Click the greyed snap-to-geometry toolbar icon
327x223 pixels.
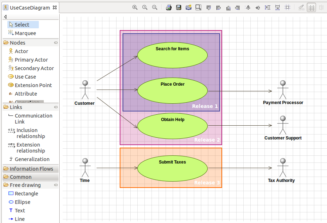click(321, 8)
